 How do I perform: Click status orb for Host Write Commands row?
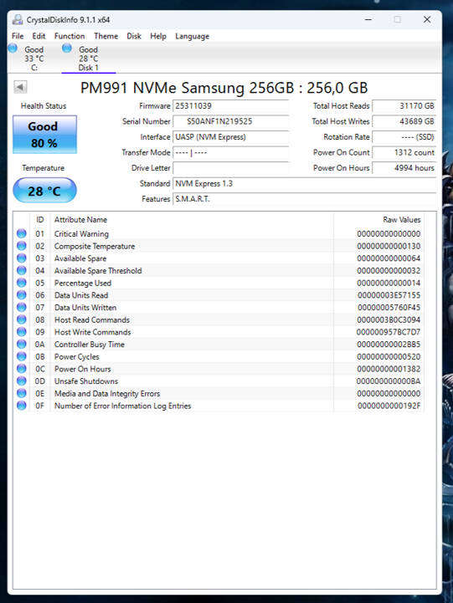(22, 332)
